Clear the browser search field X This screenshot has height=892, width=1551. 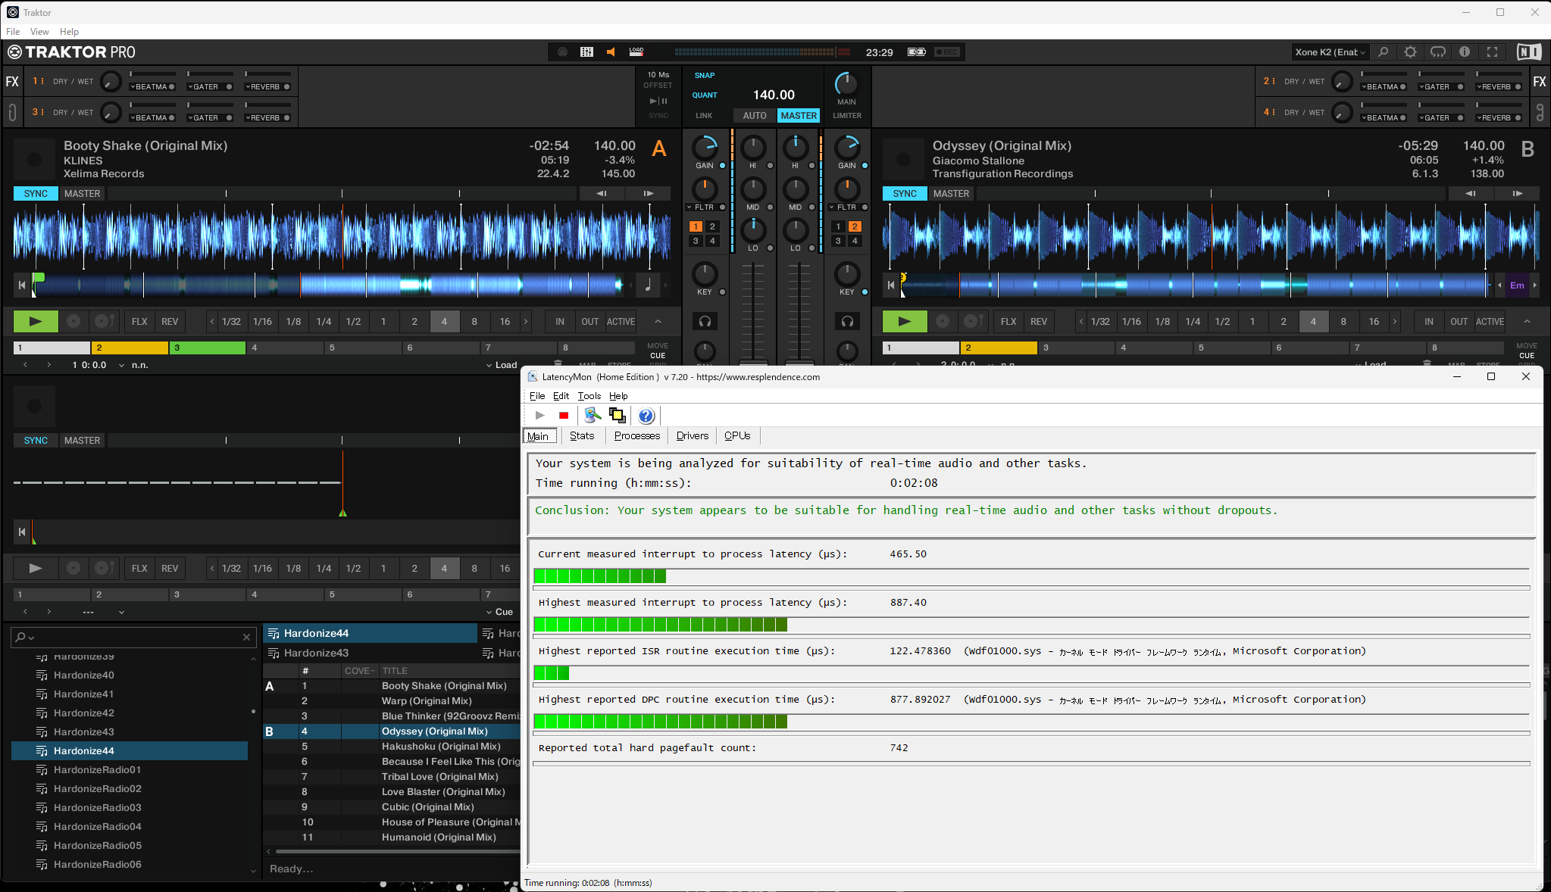[x=246, y=638]
